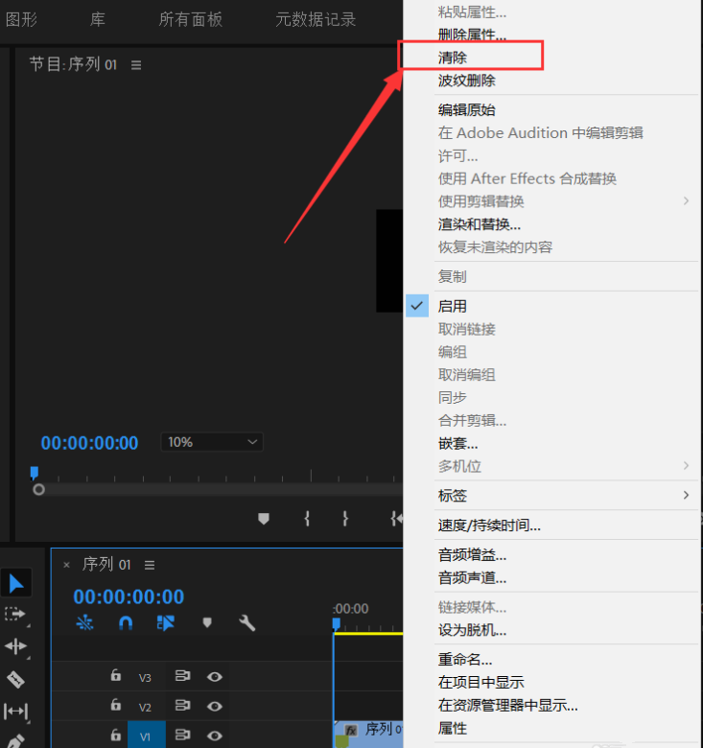Toggle lock on track V2
This screenshot has height=748, width=703.
click(116, 707)
